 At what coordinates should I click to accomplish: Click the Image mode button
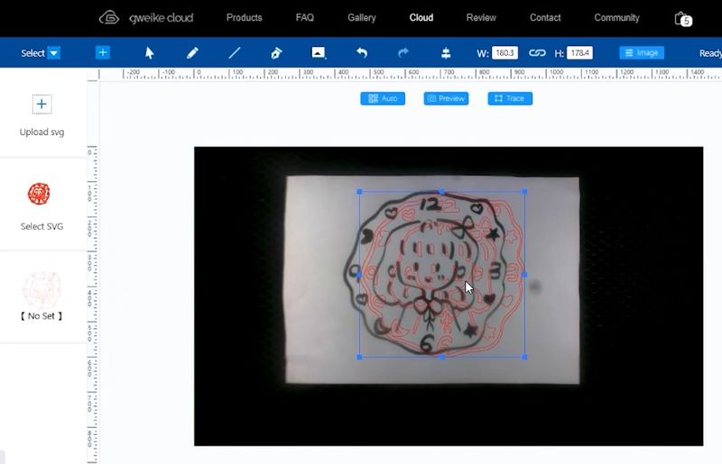tap(642, 53)
